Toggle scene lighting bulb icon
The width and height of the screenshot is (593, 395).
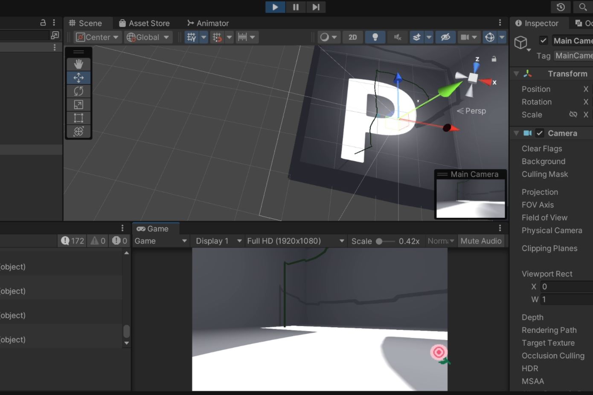[x=375, y=37]
